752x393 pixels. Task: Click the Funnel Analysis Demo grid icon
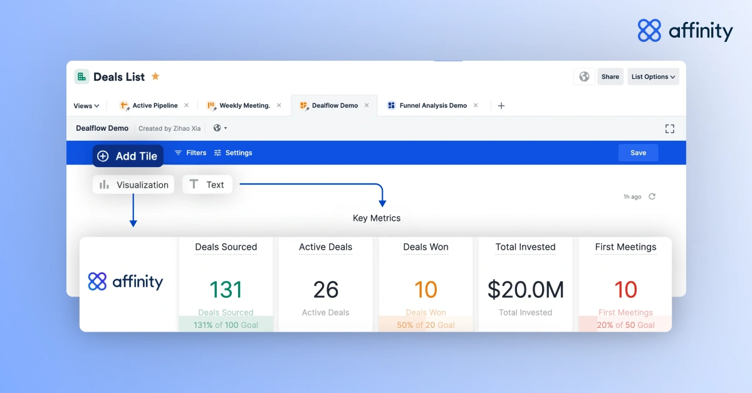click(392, 106)
